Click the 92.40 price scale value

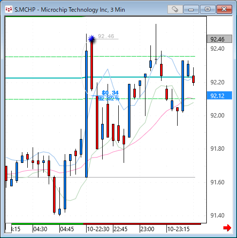tap(218, 49)
